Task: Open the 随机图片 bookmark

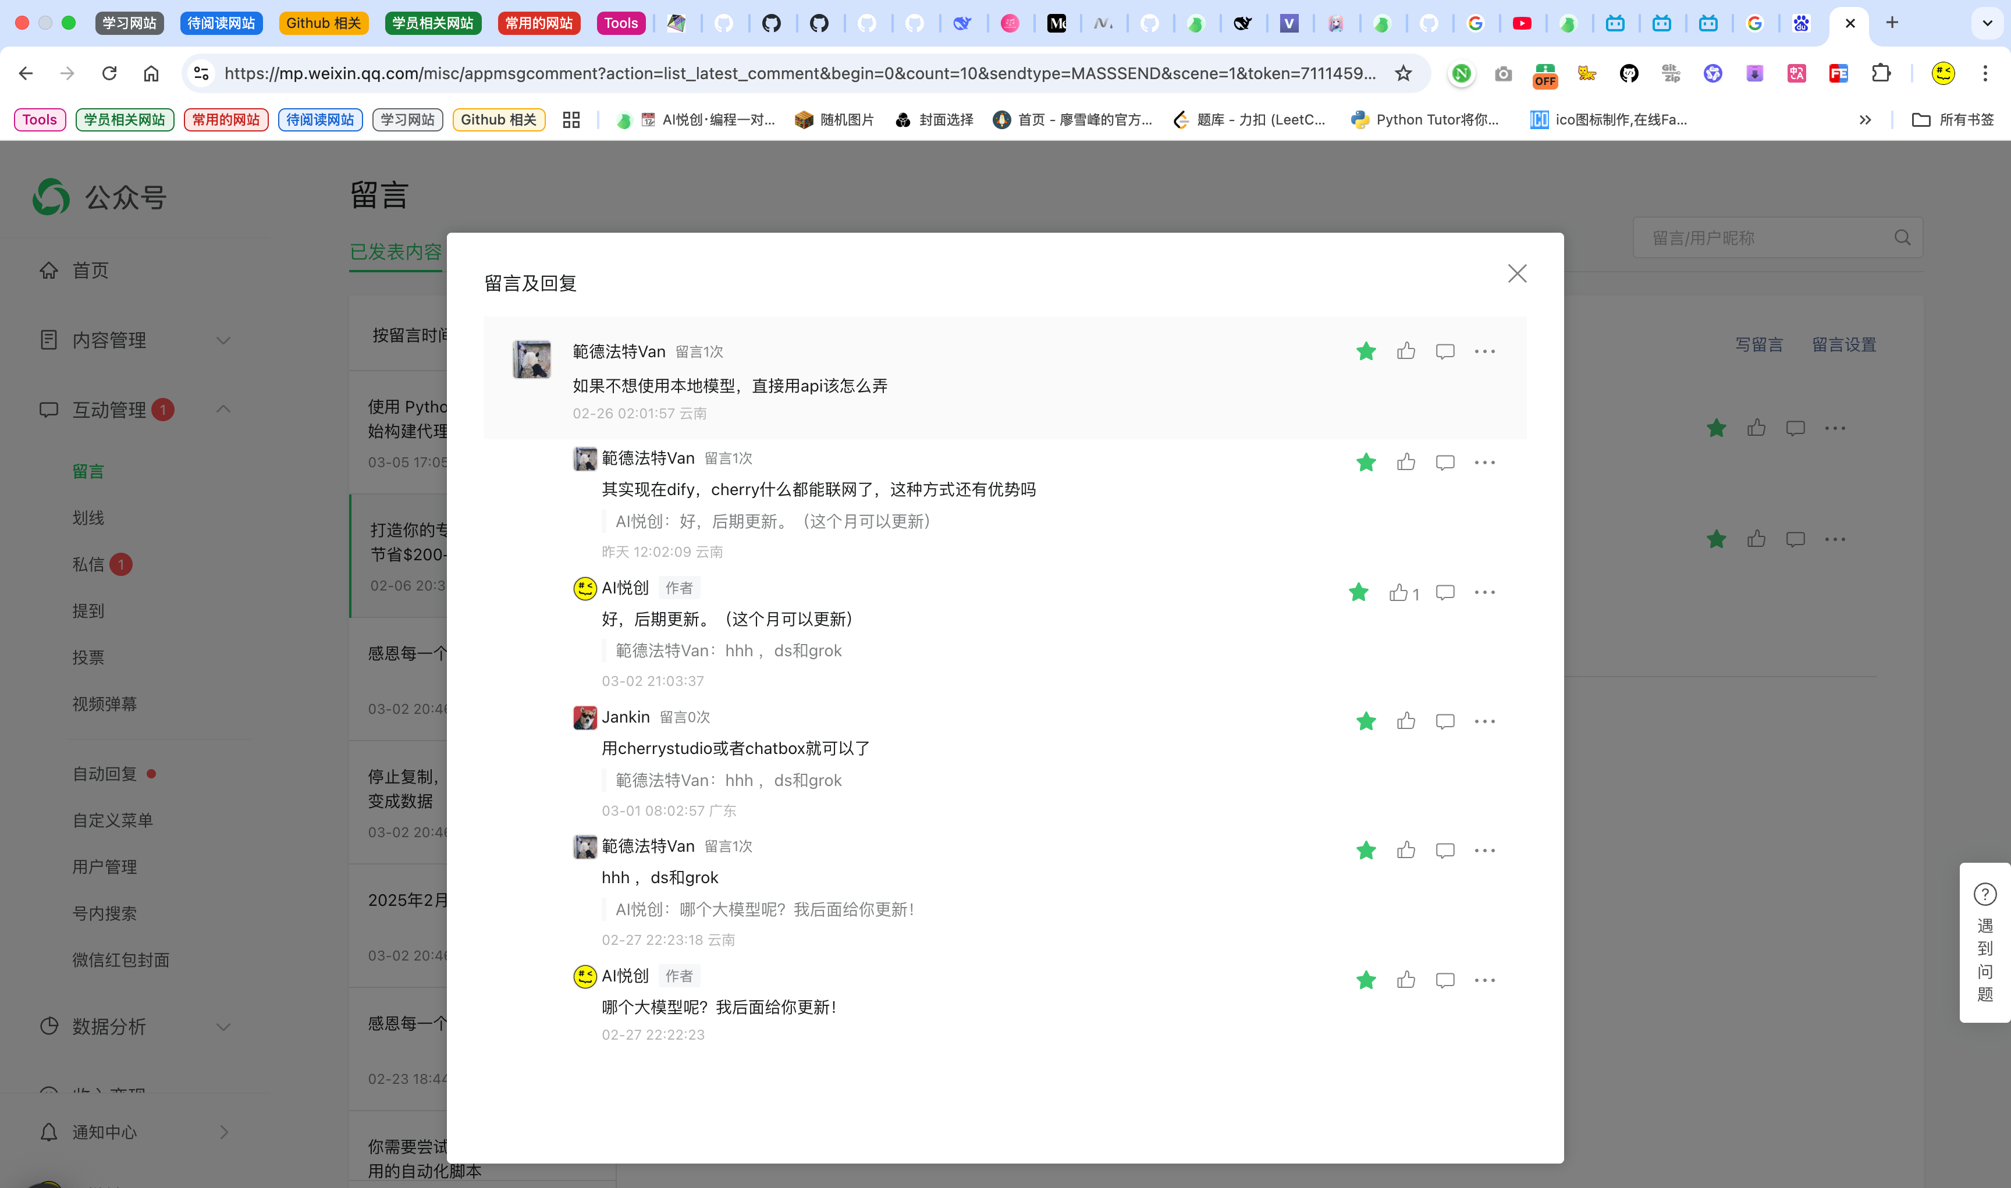Action: 834,120
